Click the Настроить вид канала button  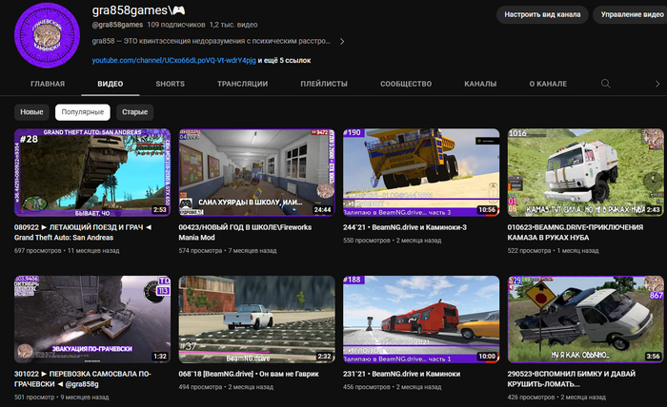[541, 15]
